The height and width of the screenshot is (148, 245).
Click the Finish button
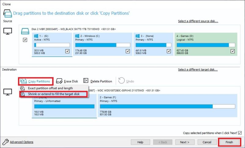229,142
